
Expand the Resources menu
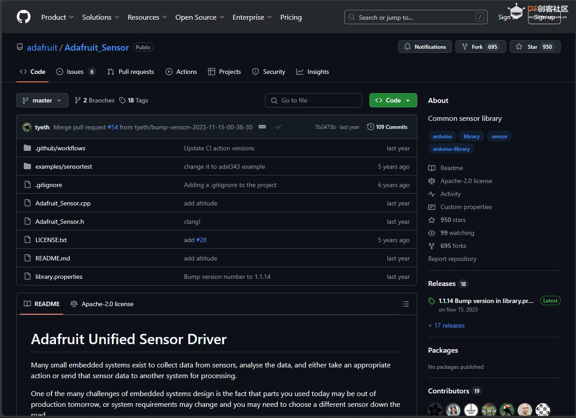(147, 17)
